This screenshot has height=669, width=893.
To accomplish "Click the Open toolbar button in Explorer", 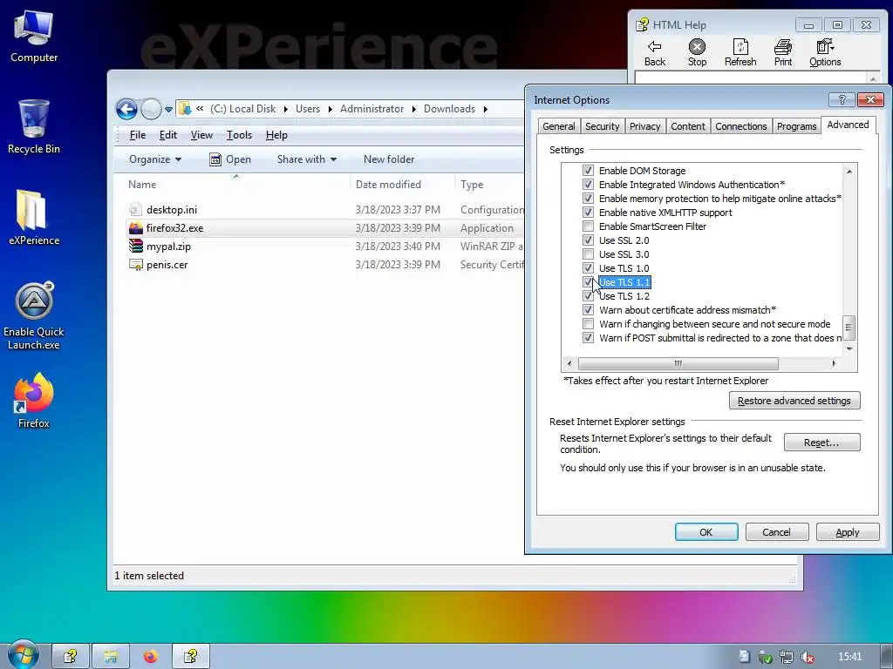I will 230,159.
